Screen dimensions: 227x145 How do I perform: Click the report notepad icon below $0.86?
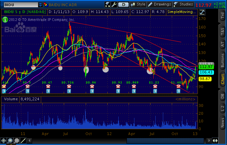(x=92, y=91)
